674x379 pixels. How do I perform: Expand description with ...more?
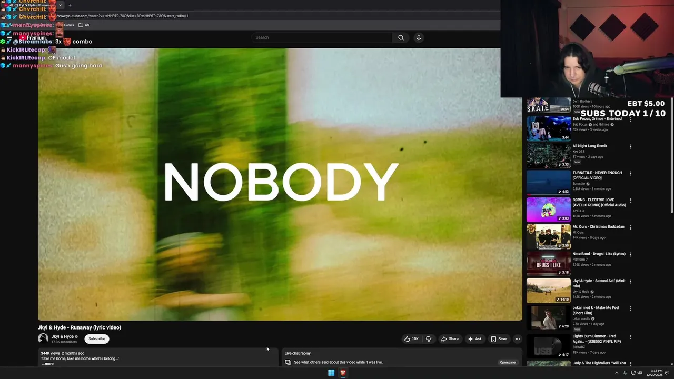pyautogui.click(x=47, y=364)
